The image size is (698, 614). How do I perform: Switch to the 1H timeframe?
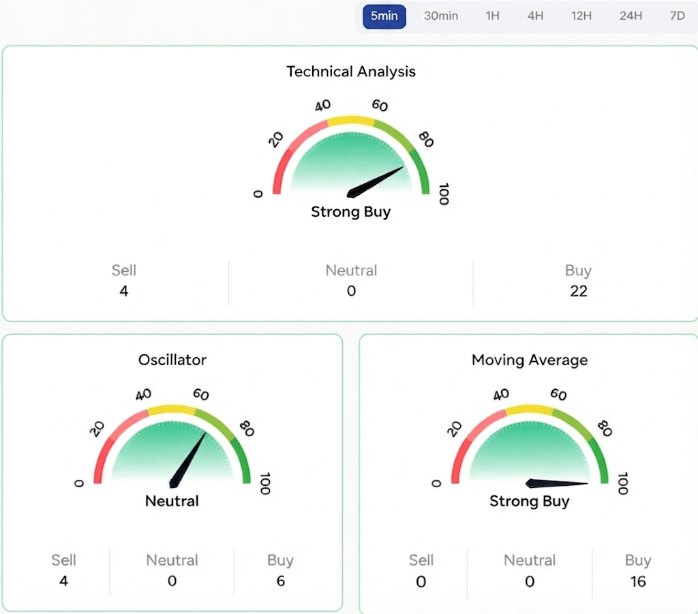pyautogui.click(x=492, y=16)
